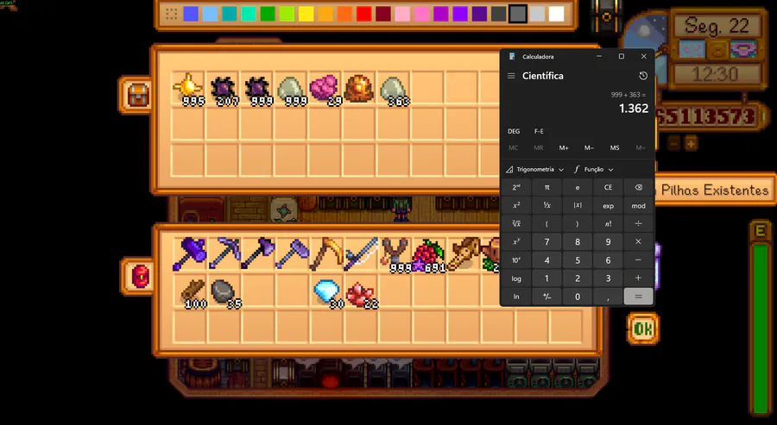Click the calculator multiply key
Image resolution: width=777 pixels, height=425 pixels.
(x=638, y=242)
